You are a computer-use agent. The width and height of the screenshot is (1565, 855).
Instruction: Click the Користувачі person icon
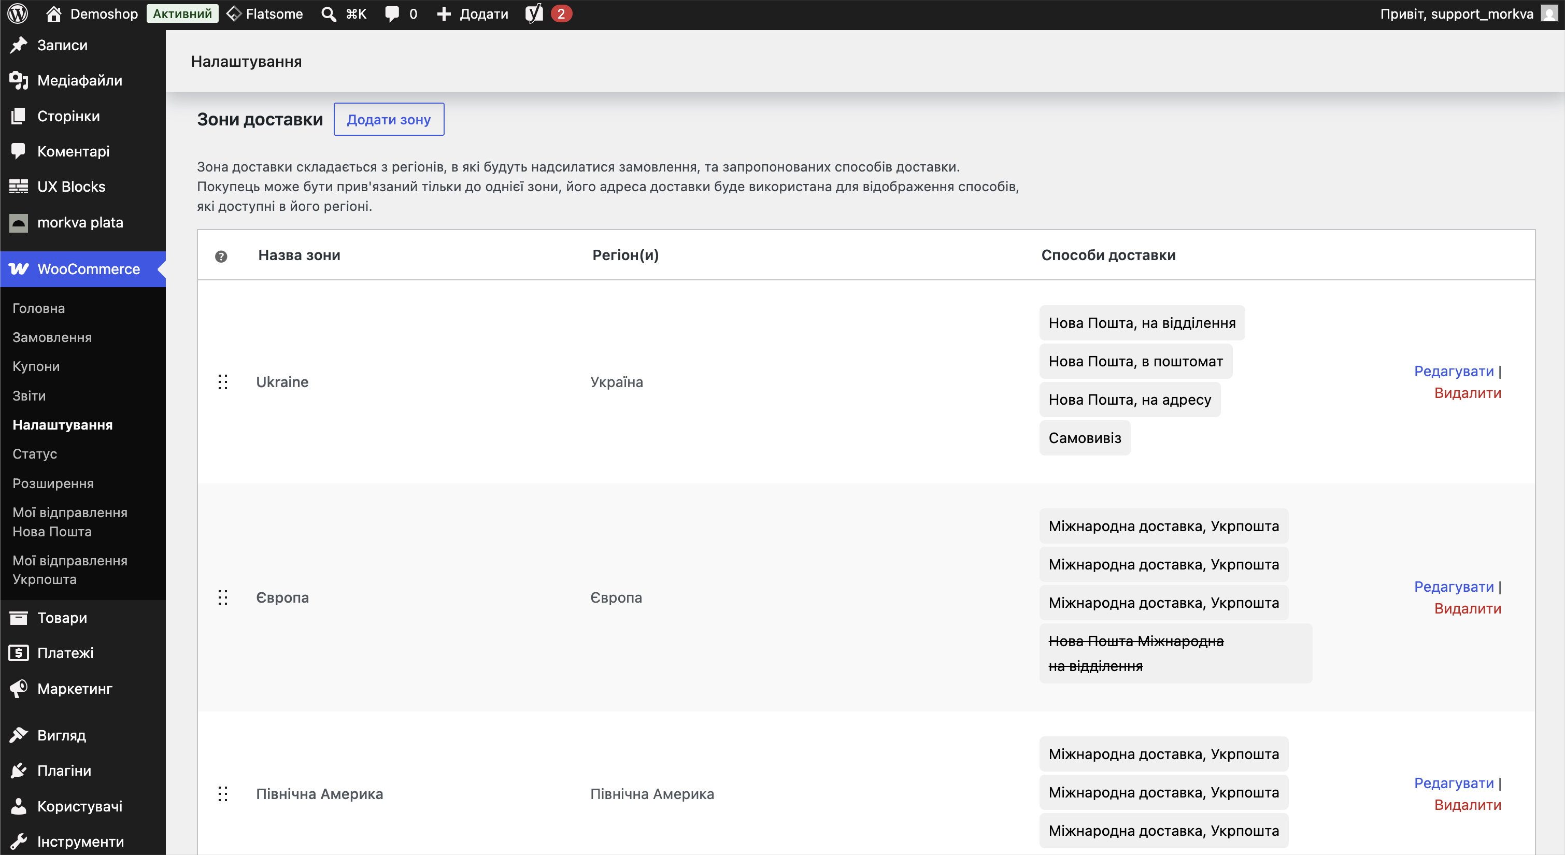tap(18, 806)
